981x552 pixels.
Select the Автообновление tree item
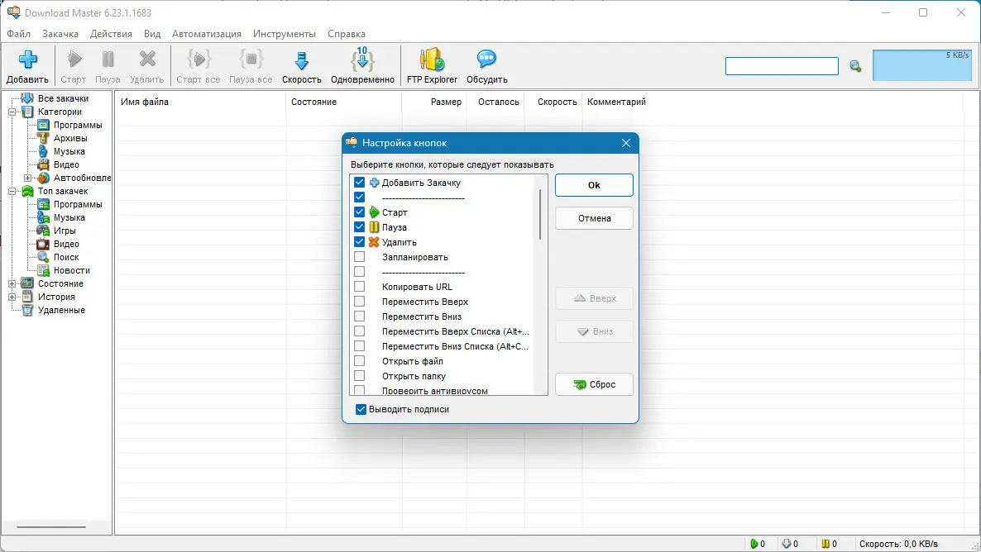[82, 178]
